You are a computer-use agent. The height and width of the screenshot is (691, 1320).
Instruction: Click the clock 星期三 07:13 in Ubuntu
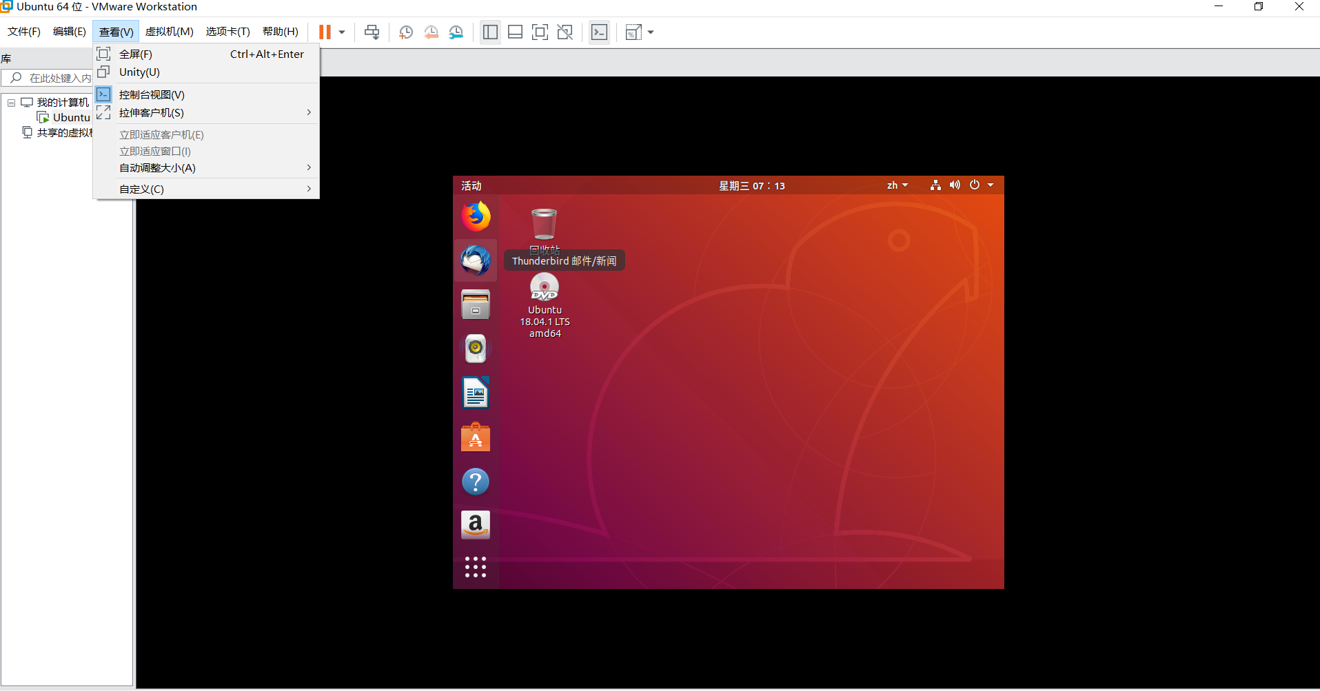point(751,186)
